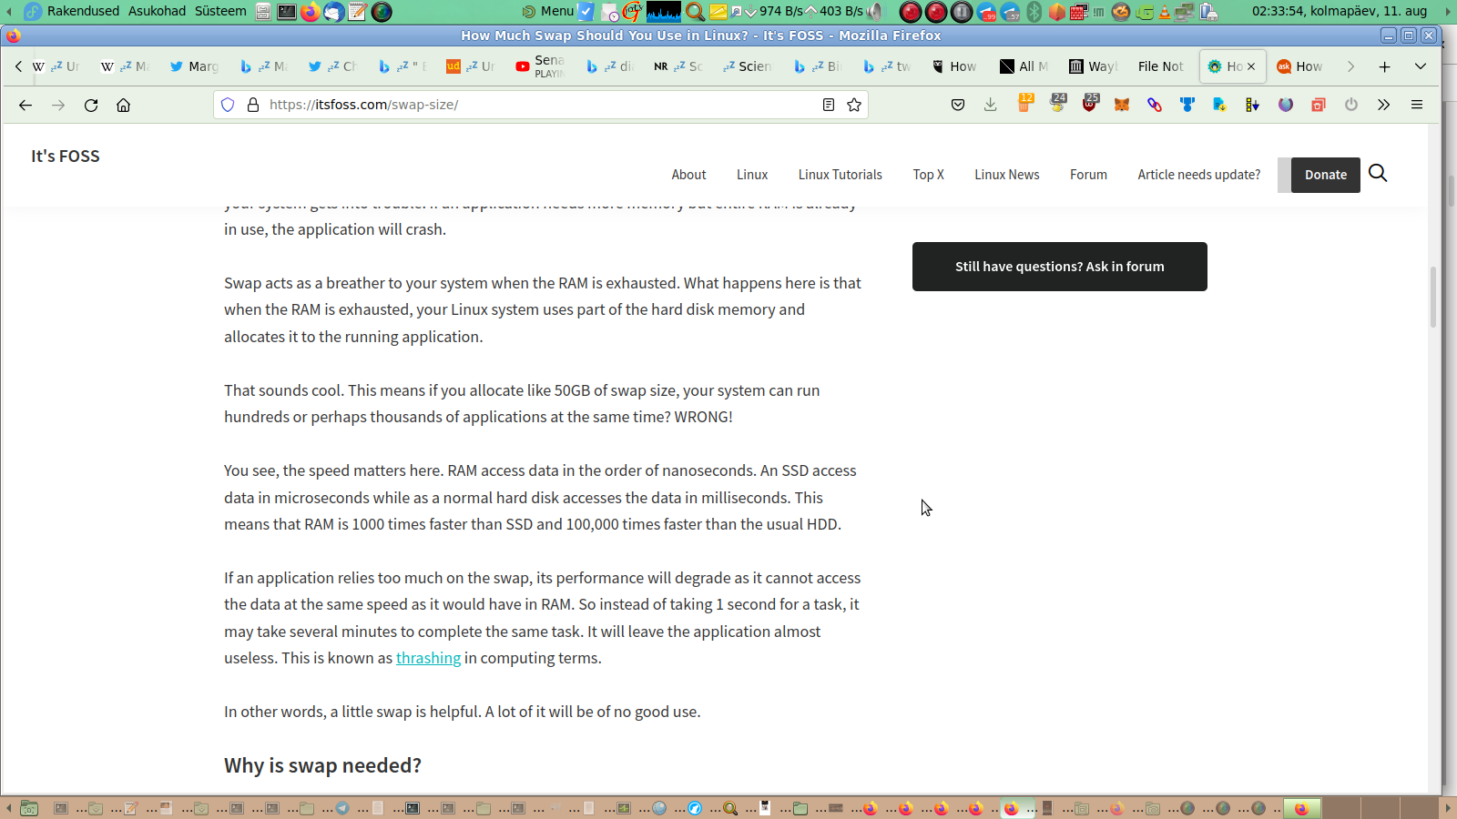Open the magnifier search tool in panel
This screenshot has width=1457, height=819.
point(695,12)
